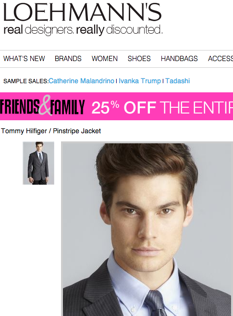233x316 pixels.
Task: Click the 'THE ENTIRE' banner text
Action: [197, 108]
